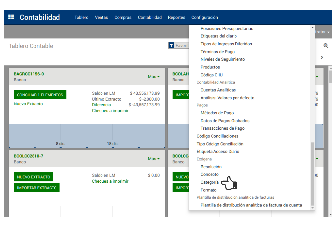Screen dimensions: 336x252
Task: Select Categoría under Exógena
Action: 210,182
